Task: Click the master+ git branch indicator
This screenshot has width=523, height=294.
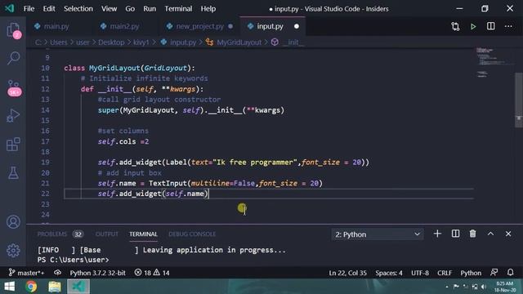Action: tap(26, 273)
